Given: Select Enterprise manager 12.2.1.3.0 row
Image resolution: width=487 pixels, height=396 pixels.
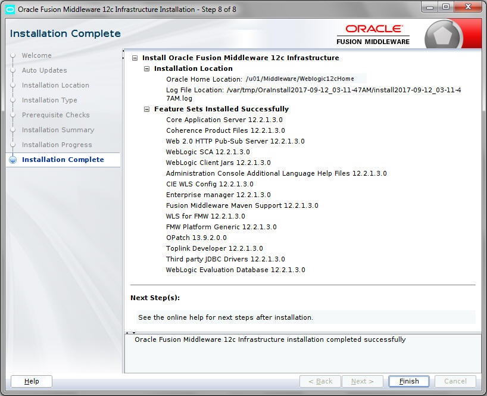Looking at the screenshot, I should coord(218,195).
